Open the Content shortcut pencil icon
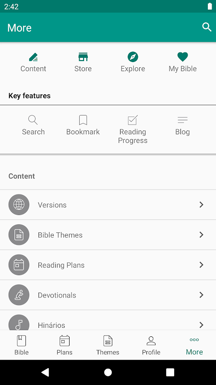The height and width of the screenshot is (385, 216). 33,57
